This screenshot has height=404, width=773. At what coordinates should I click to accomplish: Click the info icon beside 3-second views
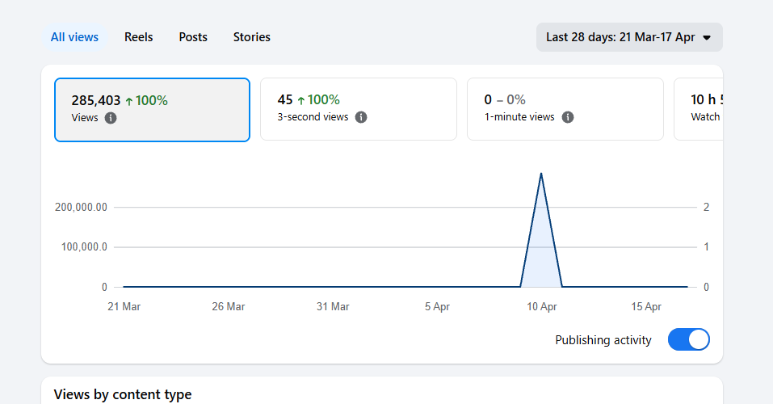(x=361, y=117)
